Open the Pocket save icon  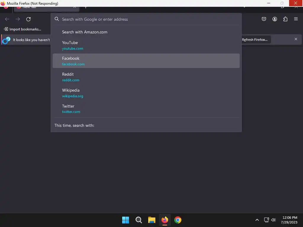[x=264, y=19]
